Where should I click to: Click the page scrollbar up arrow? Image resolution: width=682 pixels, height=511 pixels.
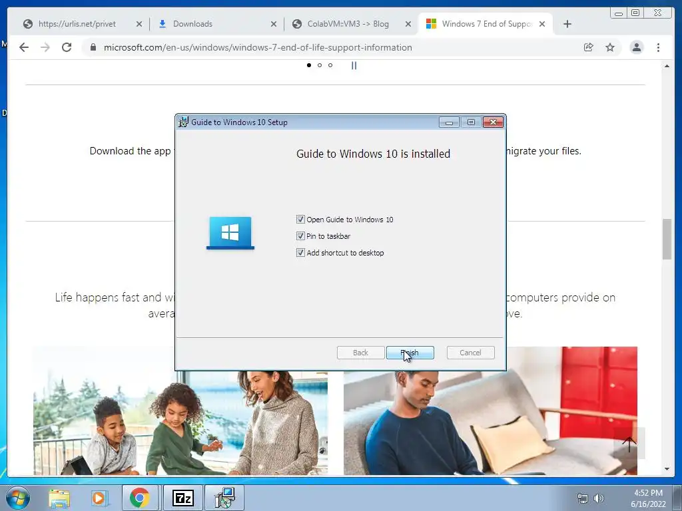click(667, 66)
